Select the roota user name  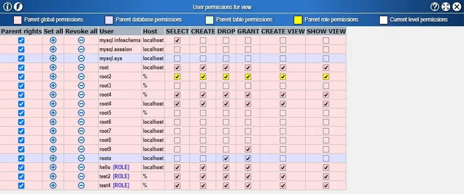click(105, 159)
